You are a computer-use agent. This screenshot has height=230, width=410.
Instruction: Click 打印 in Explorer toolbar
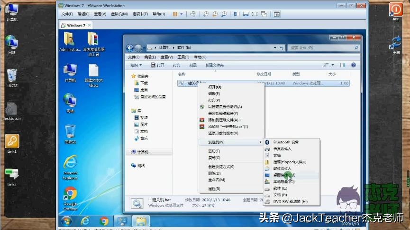pos(176,65)
